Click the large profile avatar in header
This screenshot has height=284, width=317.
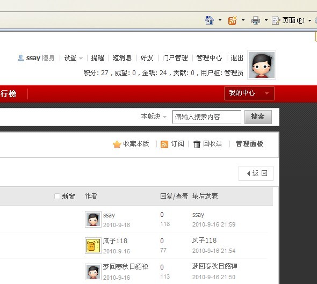(x=262, y=65)
